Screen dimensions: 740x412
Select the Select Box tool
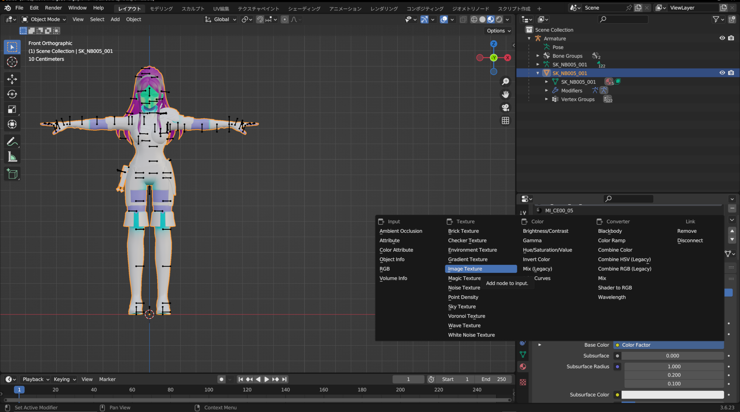pos(12,47)
